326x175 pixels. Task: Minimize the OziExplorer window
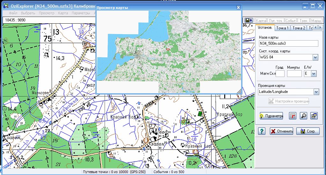[305, 6]
